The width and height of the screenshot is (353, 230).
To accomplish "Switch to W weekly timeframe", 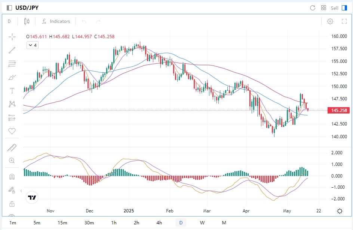I will pyautogui.click(x=202, y=223).
